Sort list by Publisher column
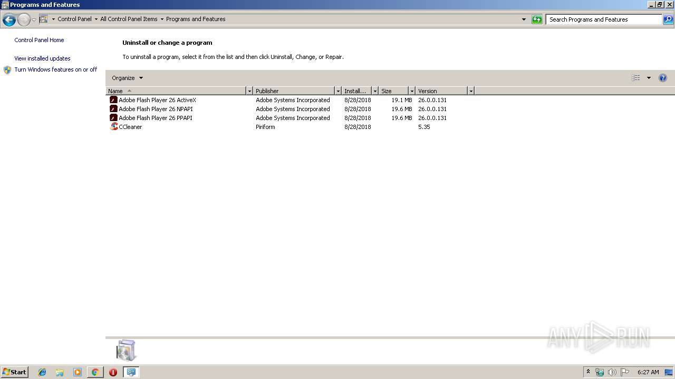Image resolution: width=675 pixels, height=379 pixels. [x=294, y=91]
